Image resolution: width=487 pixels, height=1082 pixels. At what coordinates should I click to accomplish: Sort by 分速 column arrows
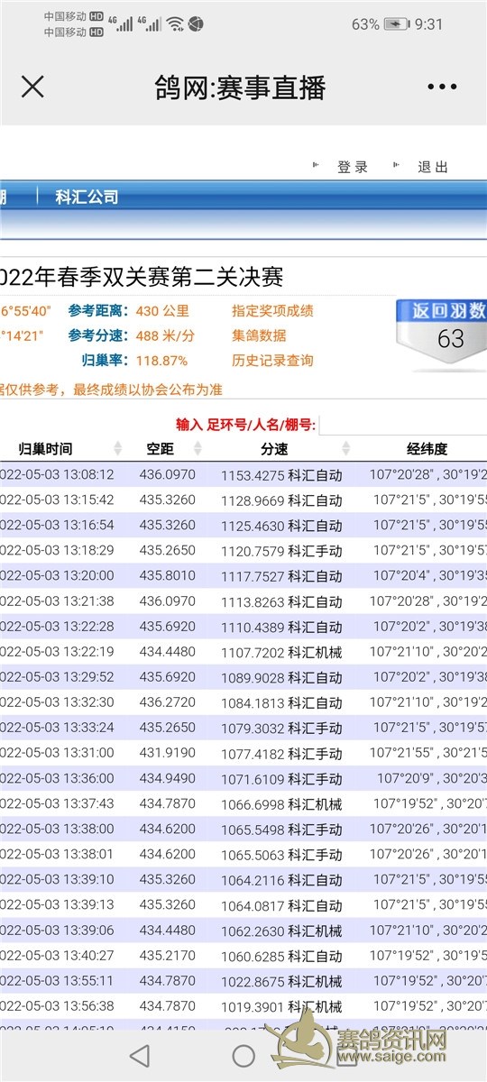(345, 449)
